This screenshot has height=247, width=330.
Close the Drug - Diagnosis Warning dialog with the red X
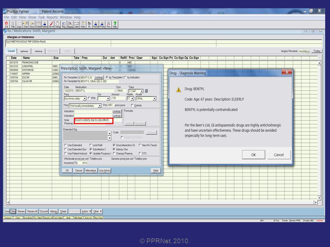click(x=287, y=72)
